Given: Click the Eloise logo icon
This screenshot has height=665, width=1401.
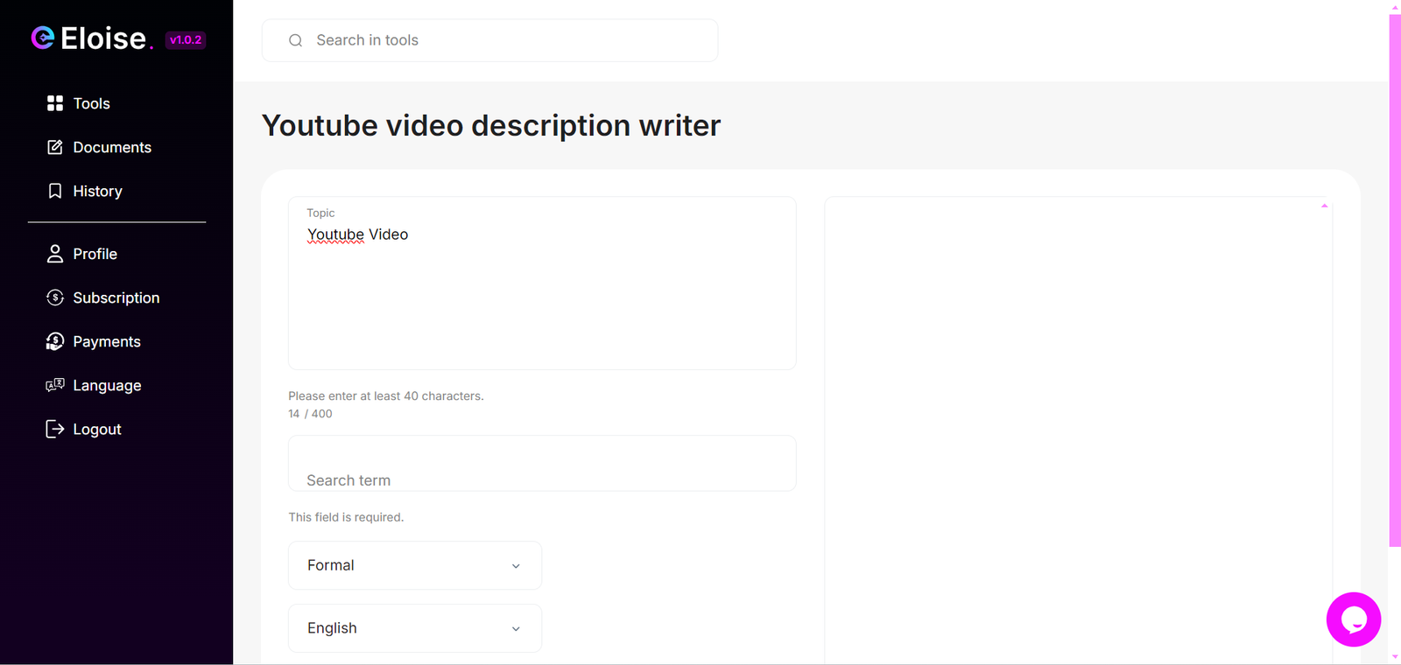Looking at the screenshot, I should click(x=43, y=38).
